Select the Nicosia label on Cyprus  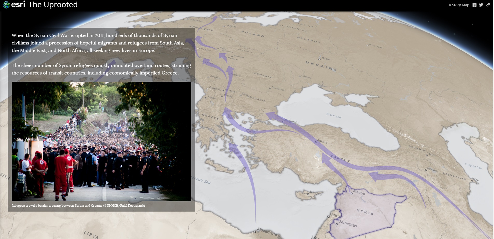click(x=316, y=193)
